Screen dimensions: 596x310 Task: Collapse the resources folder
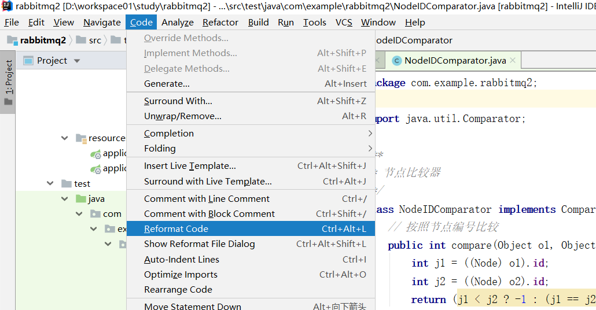click(65, 138)
